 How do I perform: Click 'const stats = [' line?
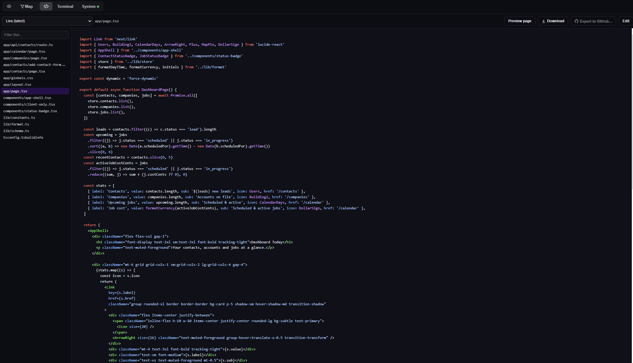(x=99, y=186)
